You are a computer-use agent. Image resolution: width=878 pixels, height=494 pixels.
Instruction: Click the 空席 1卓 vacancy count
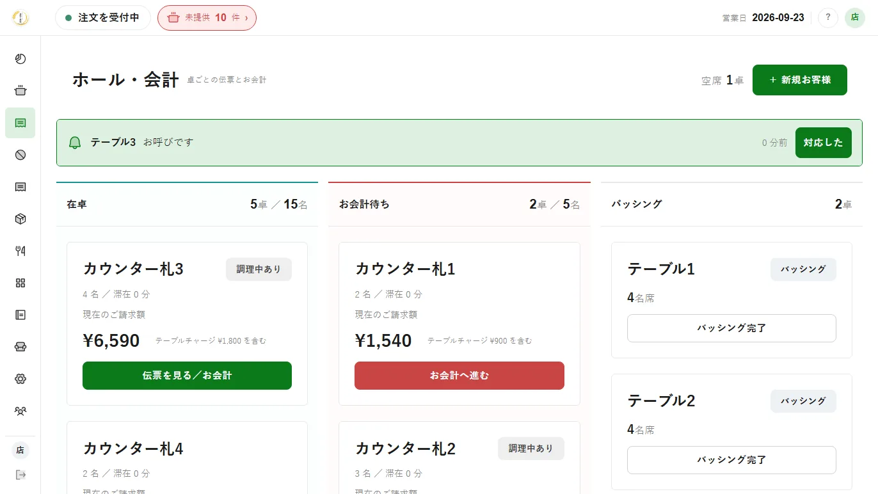pyautogui.click(x=722, y=81)
